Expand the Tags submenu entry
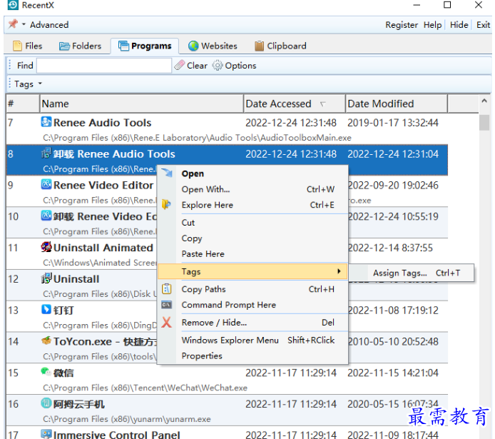Screen dimensions: 495x439 click(x=252, y=272)
